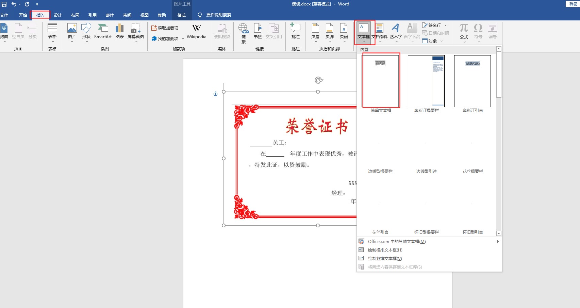Insert a table (表格)
580x308 pixels.
pos(52,32)
